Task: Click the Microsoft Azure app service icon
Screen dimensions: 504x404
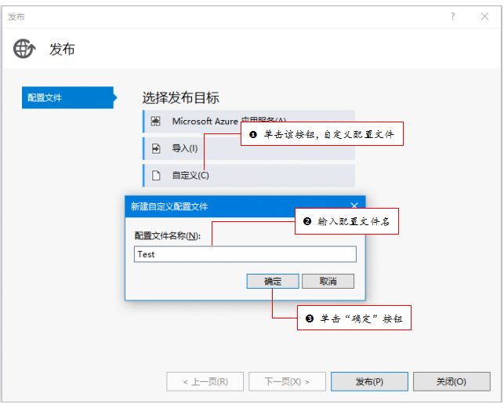Action: tap(155, 121)
